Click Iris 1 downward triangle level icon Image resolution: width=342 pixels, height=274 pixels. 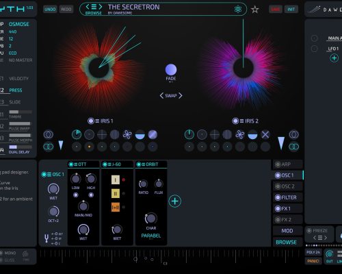61,145
